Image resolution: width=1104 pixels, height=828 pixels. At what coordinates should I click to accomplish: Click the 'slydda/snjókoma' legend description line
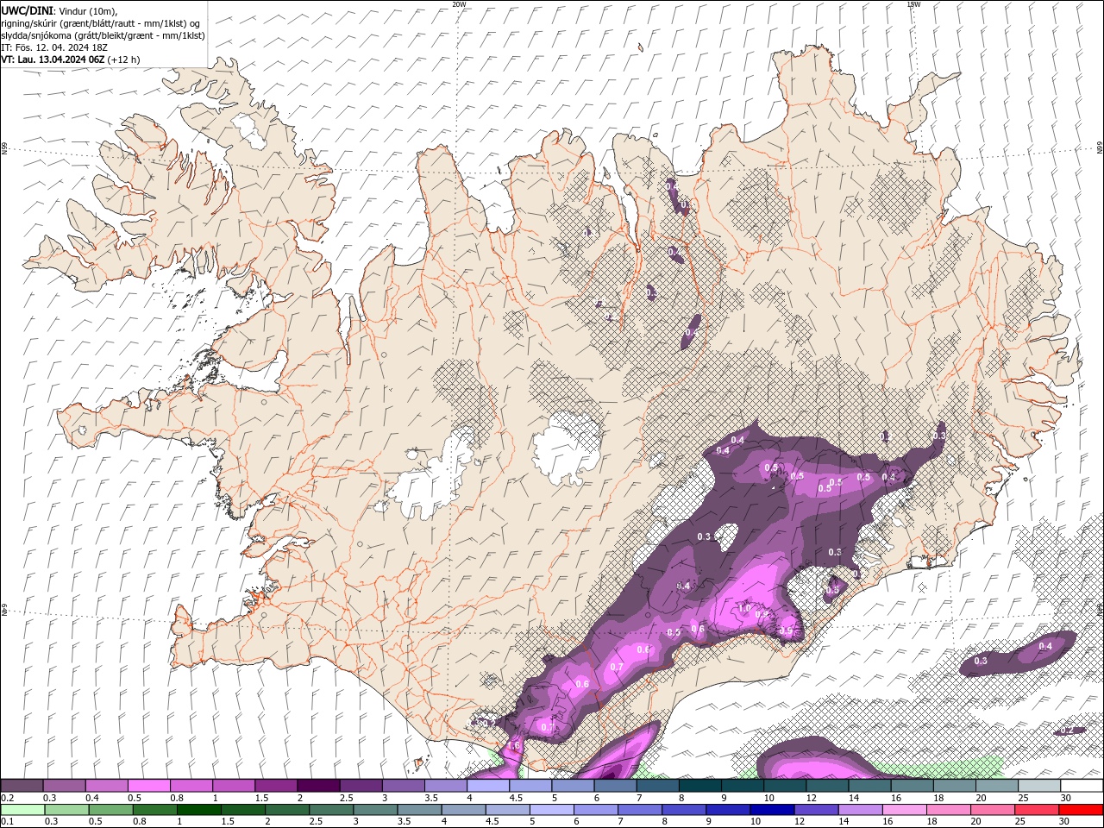pos(103,35)
